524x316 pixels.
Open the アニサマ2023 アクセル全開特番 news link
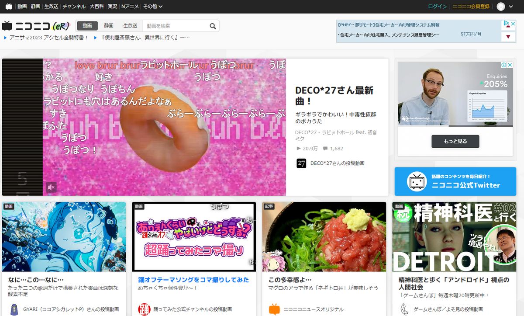coord(49,38)
